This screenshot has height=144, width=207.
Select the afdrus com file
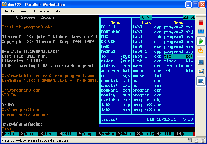pyautogui.click(x=116, y=66)
